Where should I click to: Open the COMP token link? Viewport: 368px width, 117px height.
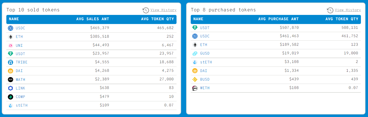[21, 97]
